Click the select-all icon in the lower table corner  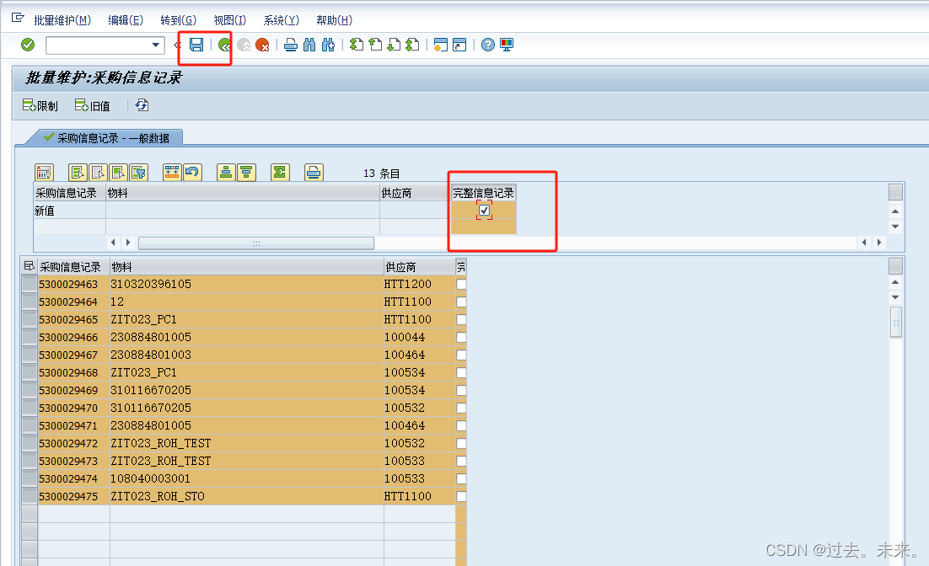coord(29,266)
